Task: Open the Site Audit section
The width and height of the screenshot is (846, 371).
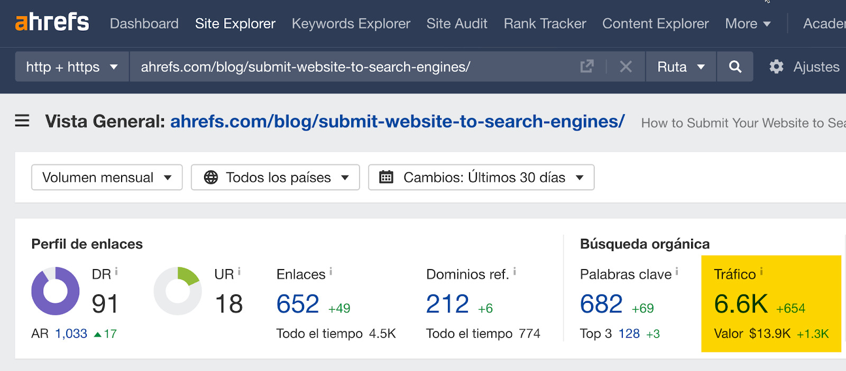Action: coord(457,24)
